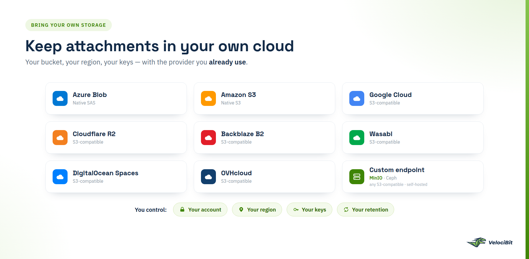Click the VelociBit dinosaur logo
This screenshot has height=259, width=529.
coord(476,242)
